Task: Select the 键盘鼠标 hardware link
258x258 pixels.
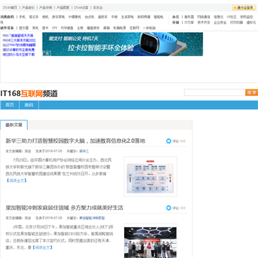Action: click(93, 28)
